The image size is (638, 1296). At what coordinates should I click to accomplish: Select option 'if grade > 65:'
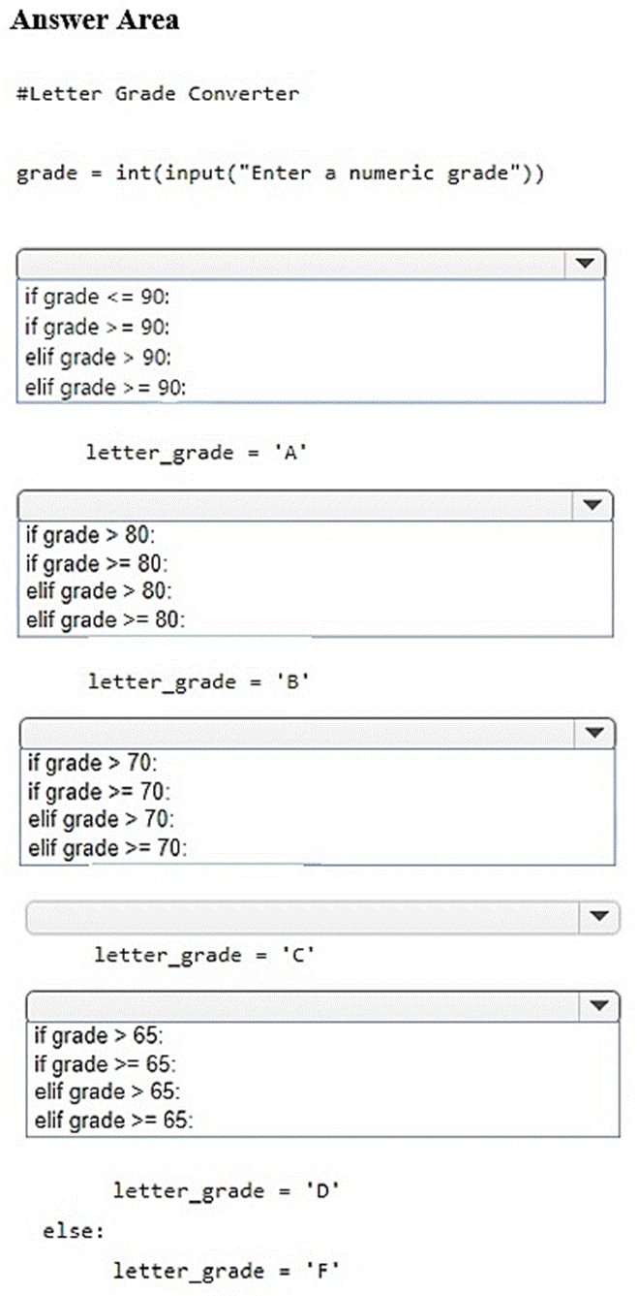tap(98, 1036)
